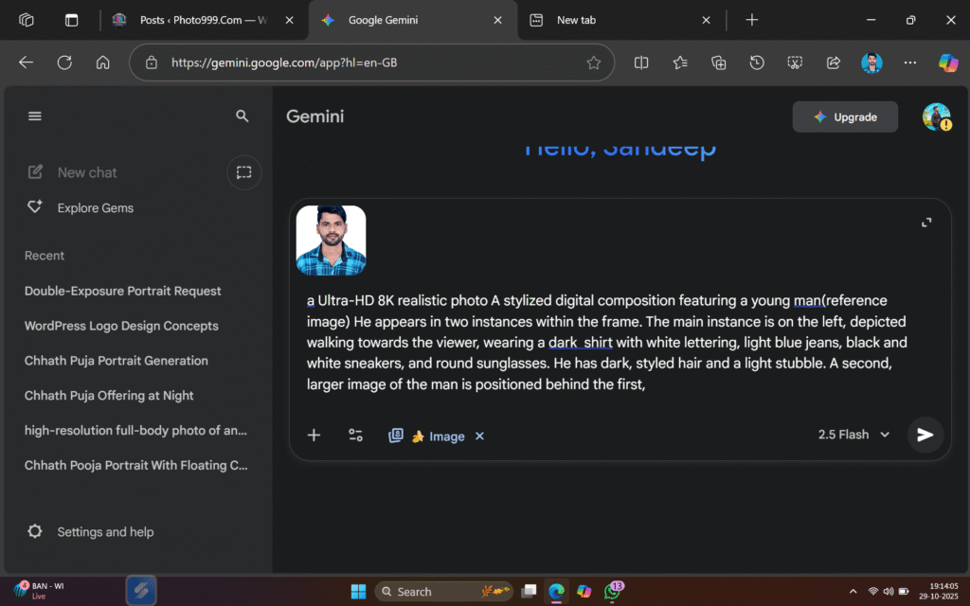
Task: Select the WordPress Logo Design Concepts chat
Action: click(120, 325)
